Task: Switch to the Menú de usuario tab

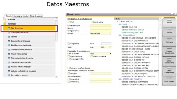Action: coord(36,16)
